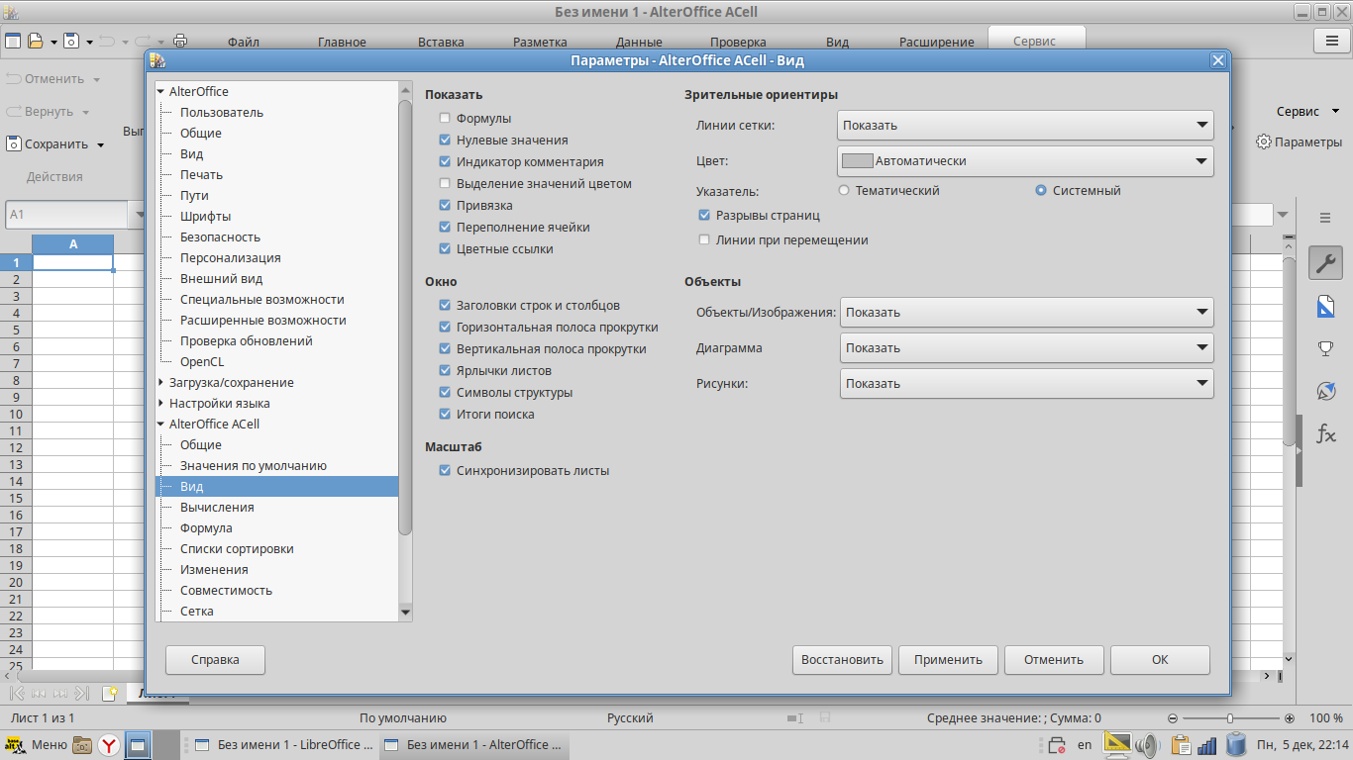Enable Выделение значений цветом checkbox
The height and width of the screenshot is (760, 1353).
(445, 183)
